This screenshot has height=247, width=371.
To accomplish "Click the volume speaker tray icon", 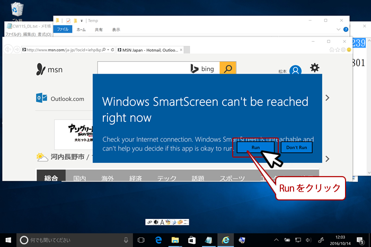I will tap(308, 240).
